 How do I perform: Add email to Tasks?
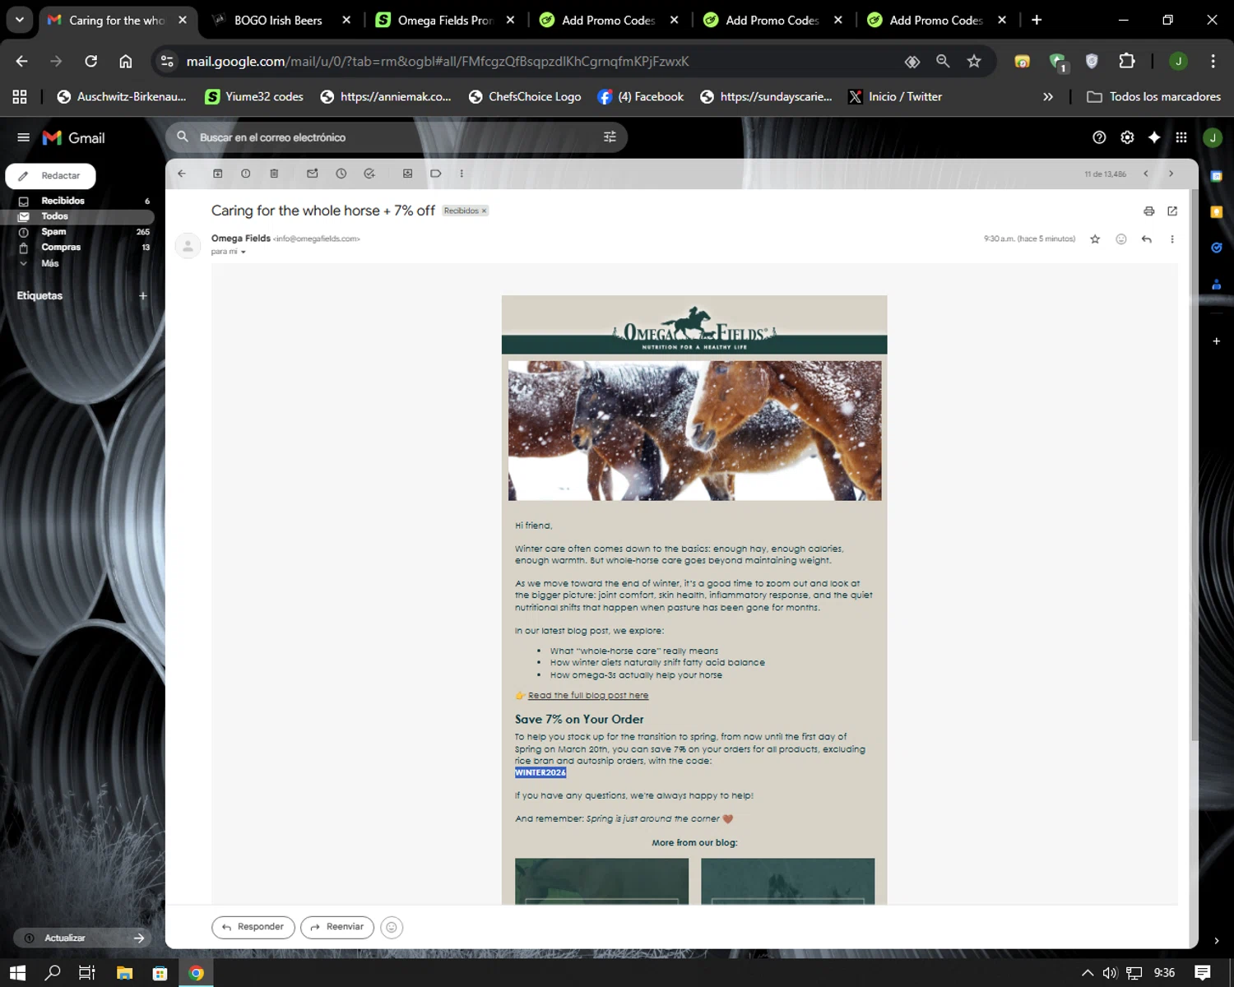(369, 174)
